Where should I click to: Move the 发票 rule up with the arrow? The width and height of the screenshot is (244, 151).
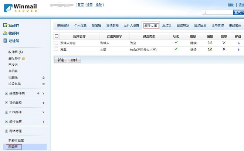point(239,50)
